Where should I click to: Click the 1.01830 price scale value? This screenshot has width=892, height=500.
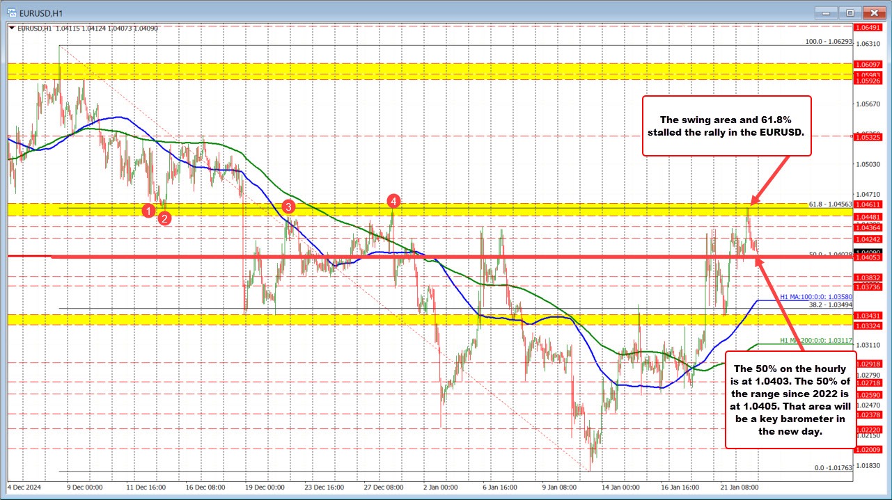[x=868, y=465]
